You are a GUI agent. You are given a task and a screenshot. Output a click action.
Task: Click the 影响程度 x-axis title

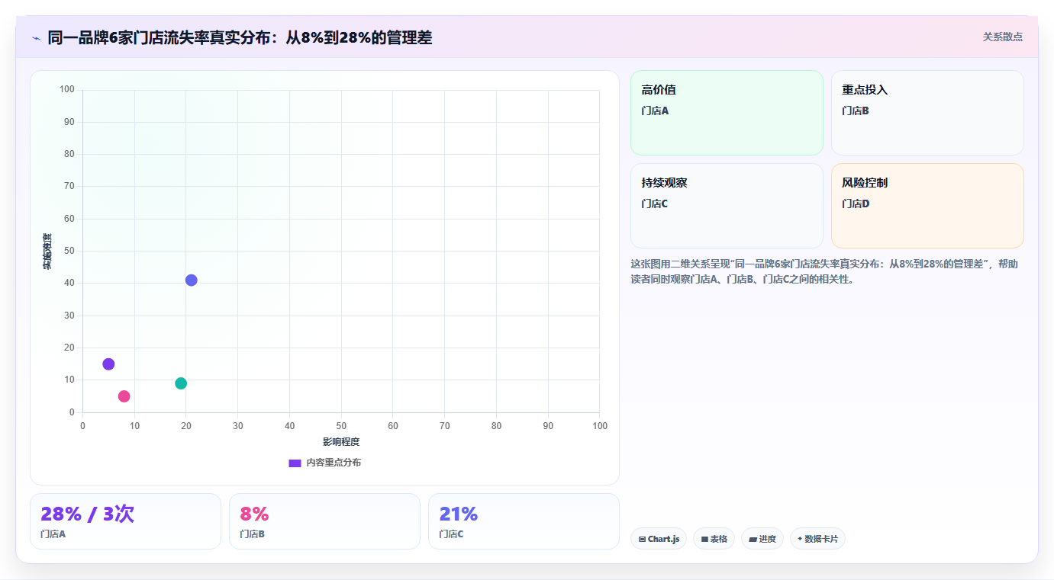click(341, 442)
